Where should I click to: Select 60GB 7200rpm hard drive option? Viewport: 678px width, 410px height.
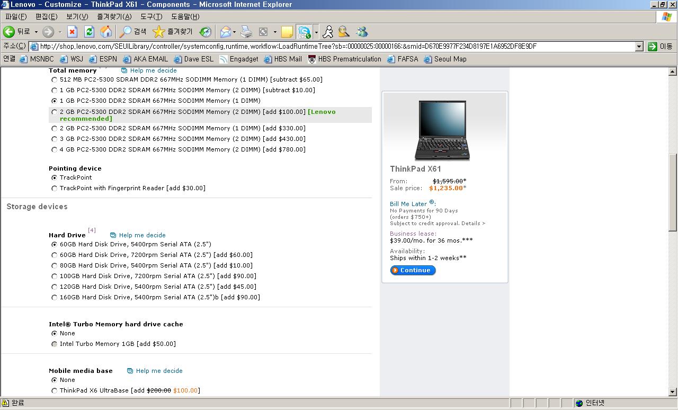54,255
